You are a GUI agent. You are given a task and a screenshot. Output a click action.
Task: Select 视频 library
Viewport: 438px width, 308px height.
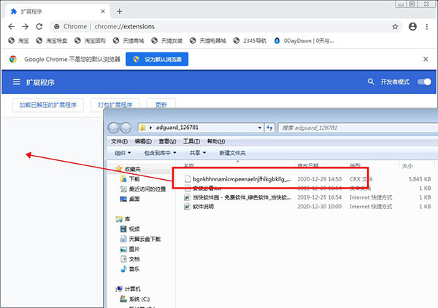click(x=130, y=229)
